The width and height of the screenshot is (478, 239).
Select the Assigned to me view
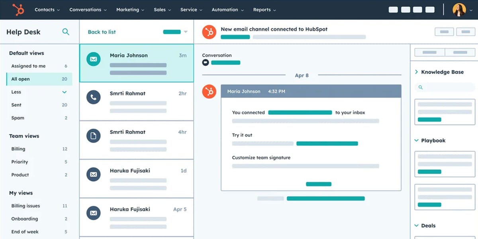pyautogui.click(x=28, y=66)
